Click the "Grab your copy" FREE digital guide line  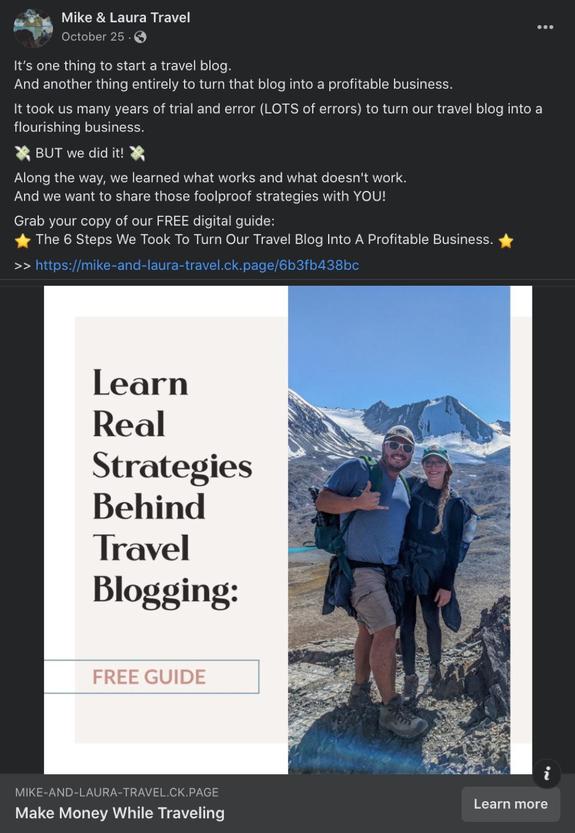tap(144, 221)
